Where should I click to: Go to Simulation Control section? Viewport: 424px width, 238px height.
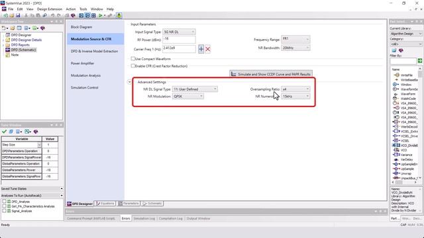85,87
